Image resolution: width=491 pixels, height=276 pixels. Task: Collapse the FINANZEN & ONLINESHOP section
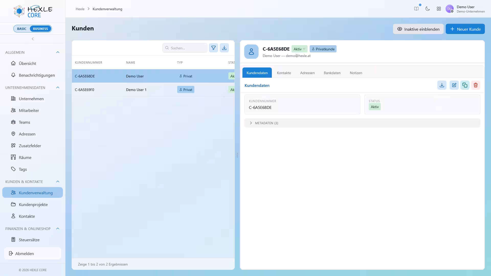pyautogui.click(x=58, y=229)
